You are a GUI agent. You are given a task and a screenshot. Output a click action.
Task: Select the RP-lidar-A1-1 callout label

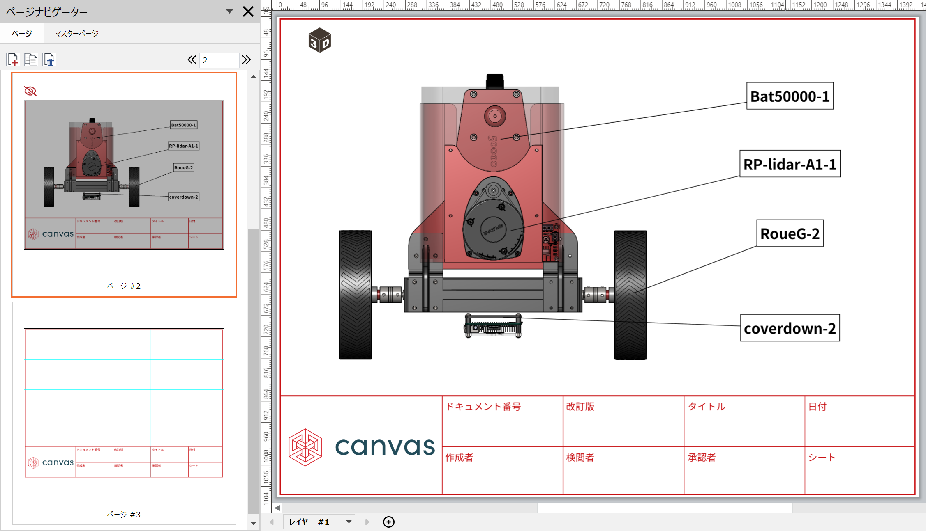coord(790,164)
